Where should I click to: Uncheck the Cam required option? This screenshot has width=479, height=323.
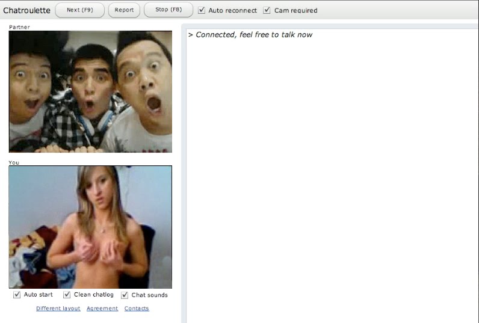point(267,10)
